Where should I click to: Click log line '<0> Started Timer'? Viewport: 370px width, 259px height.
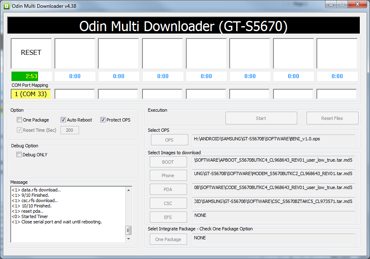30,216
